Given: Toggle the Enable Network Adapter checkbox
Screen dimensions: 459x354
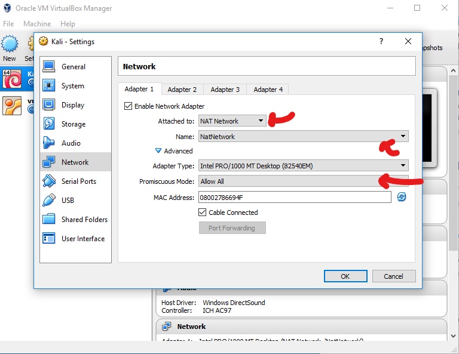Looking at the screenshot, I should [128, 106].
